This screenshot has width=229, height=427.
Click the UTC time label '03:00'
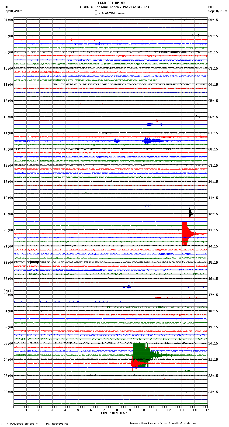point(8,343)
